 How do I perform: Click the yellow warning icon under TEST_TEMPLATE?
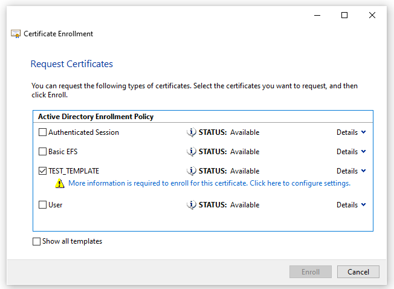[60, 183]
